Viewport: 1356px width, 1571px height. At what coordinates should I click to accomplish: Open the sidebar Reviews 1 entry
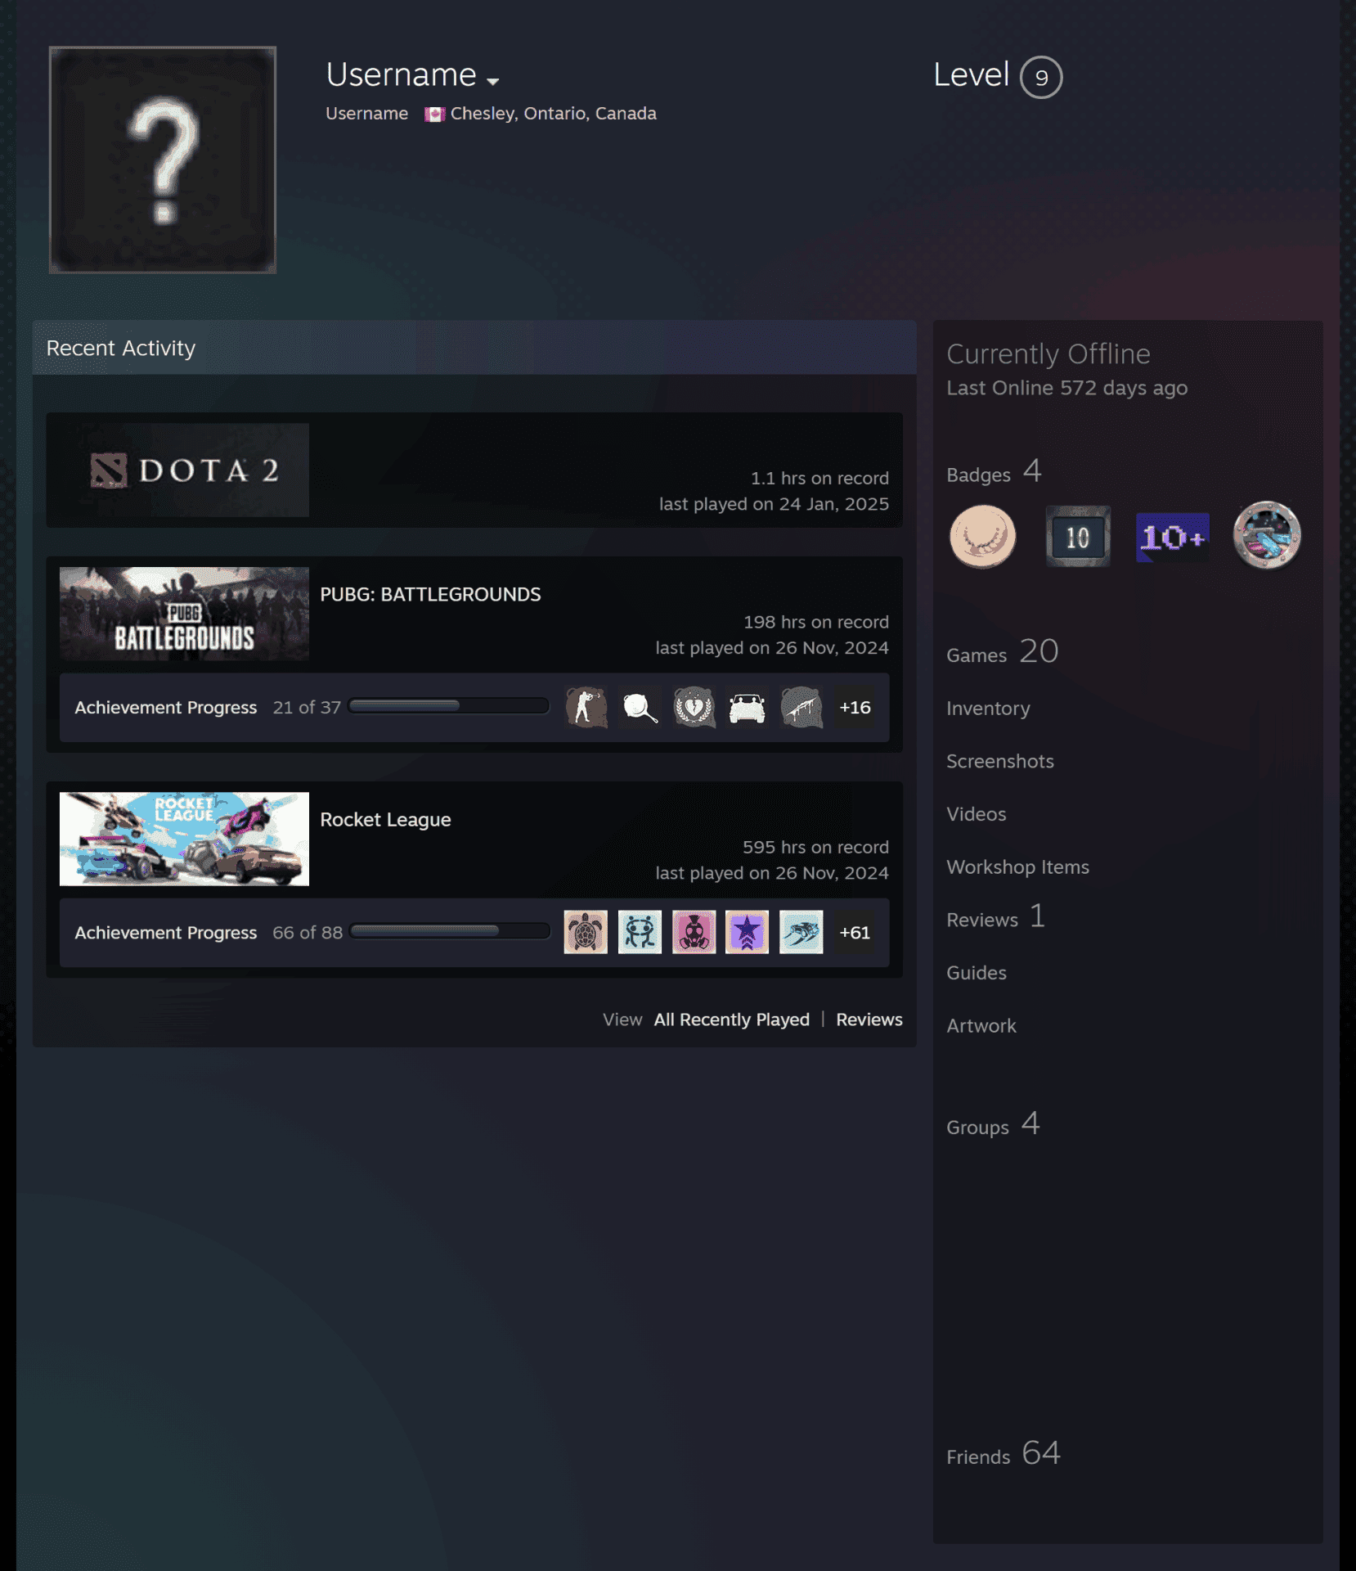[x=995, y=917]
